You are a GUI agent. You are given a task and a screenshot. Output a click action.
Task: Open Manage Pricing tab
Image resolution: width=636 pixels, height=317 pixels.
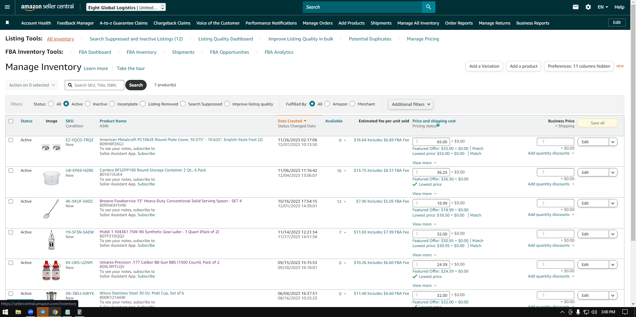point(423,39)
